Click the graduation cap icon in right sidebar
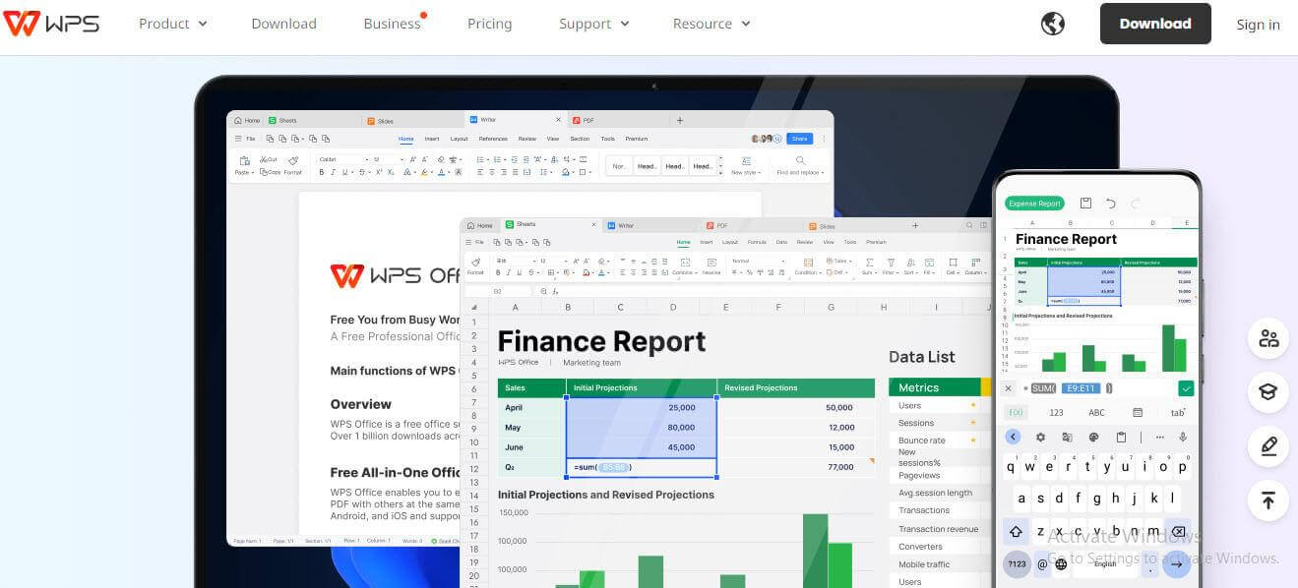The height and width of the screenshot is (588, 1298). [x=1267, y=392]
